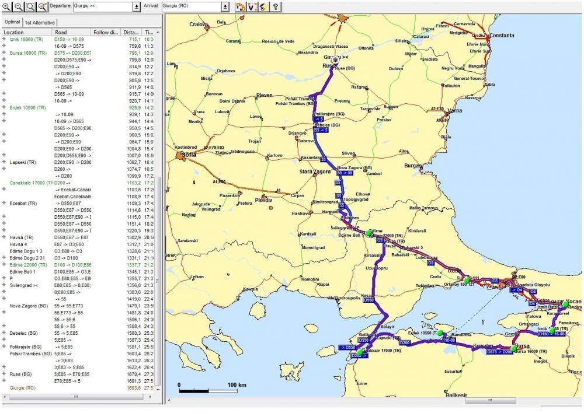The width and height of the screenshot is (584, 413).
Task: Open the Departure dropdown list
Action: 137,6
